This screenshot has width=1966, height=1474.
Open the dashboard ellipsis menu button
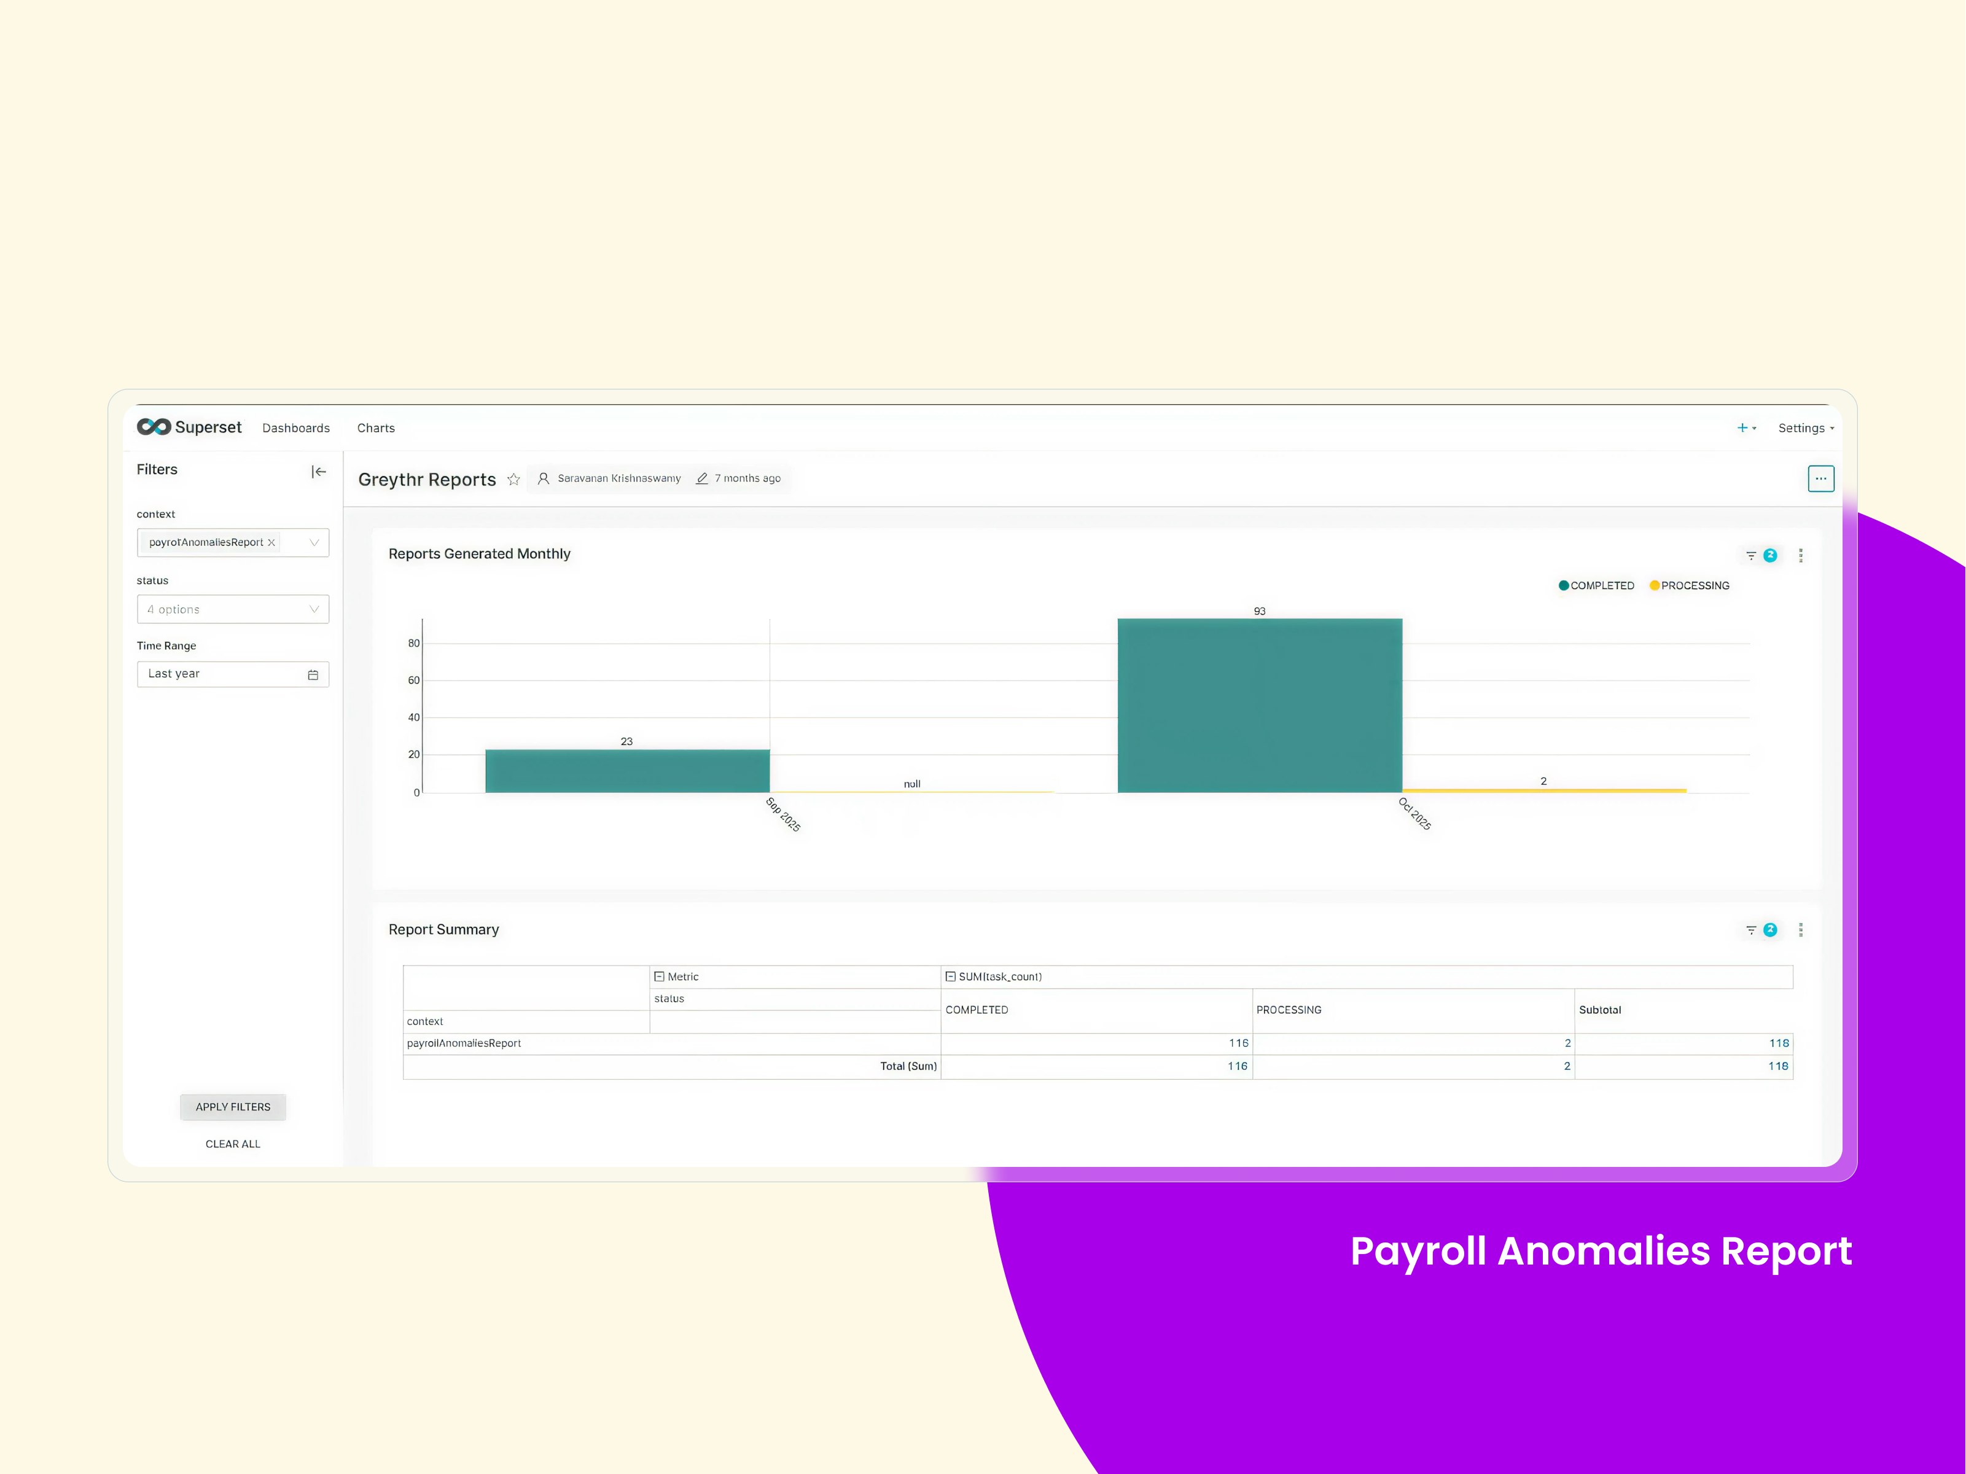click(x=1820, y=478)
